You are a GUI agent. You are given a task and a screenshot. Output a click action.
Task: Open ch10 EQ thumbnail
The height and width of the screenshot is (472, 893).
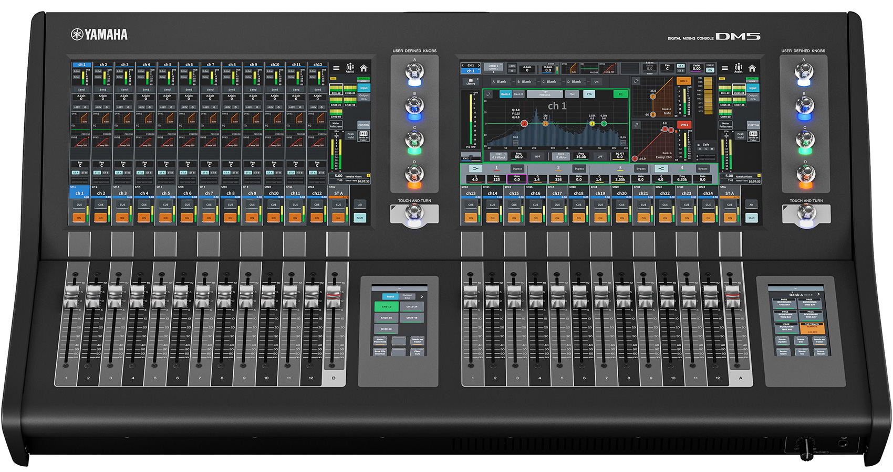[x=275, y=128]
